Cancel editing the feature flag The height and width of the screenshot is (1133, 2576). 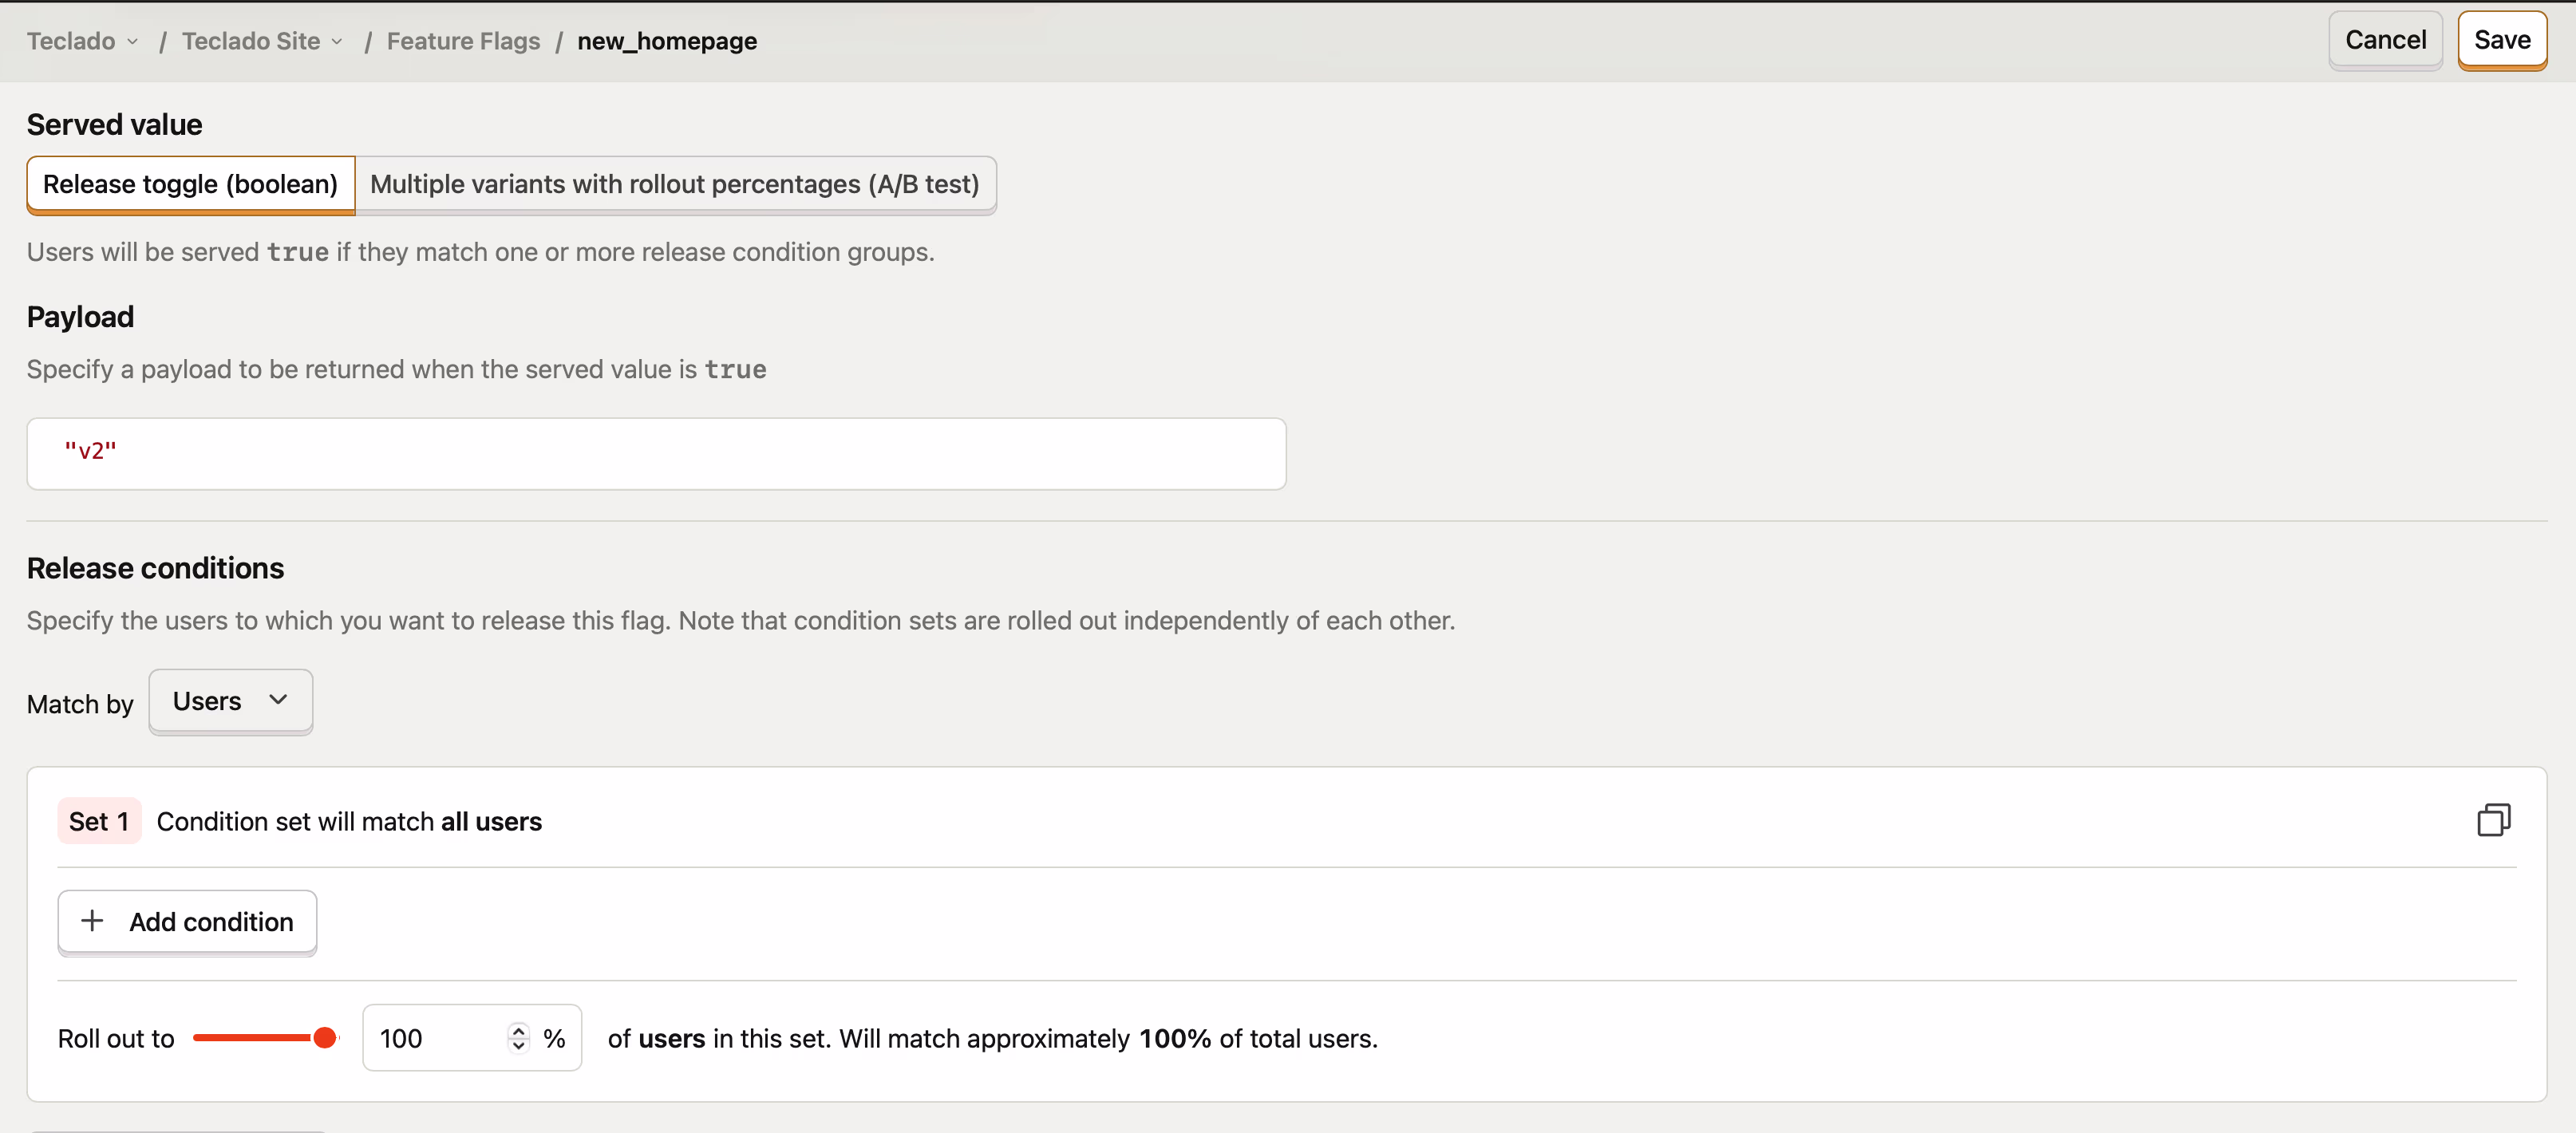pos(2385,40)
